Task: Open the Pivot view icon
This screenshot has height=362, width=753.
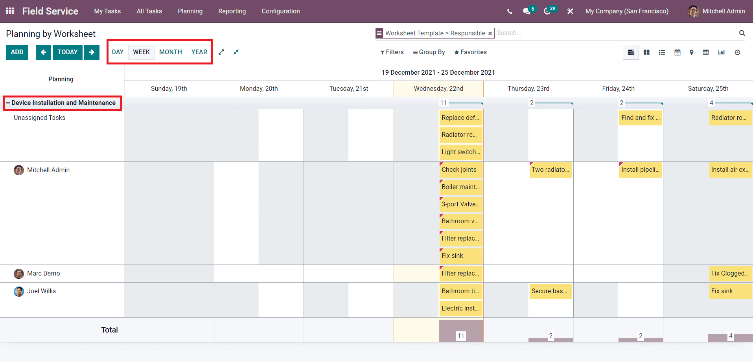Action: click(x=706, y=52)
